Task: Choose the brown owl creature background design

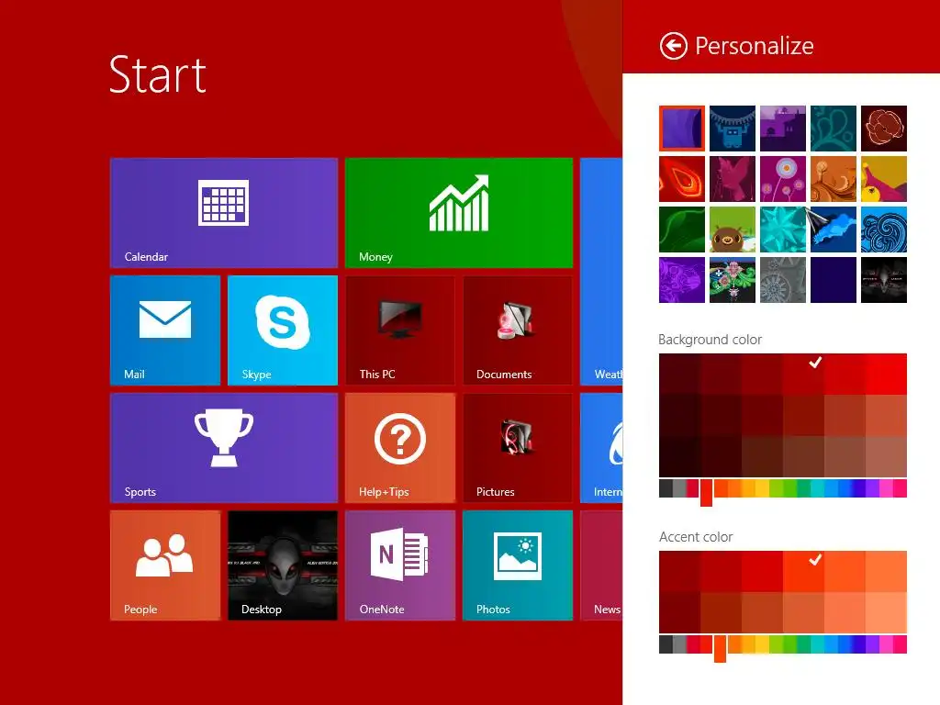Action: (733, 229)
